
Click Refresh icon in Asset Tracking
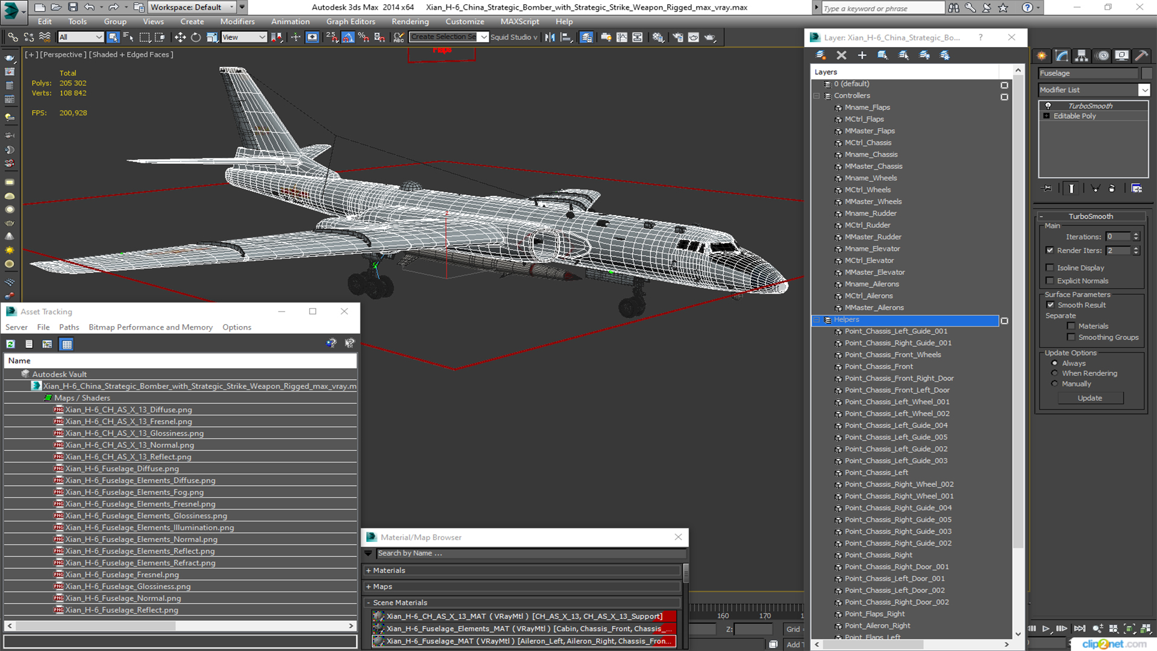click(x=10, y=344)
